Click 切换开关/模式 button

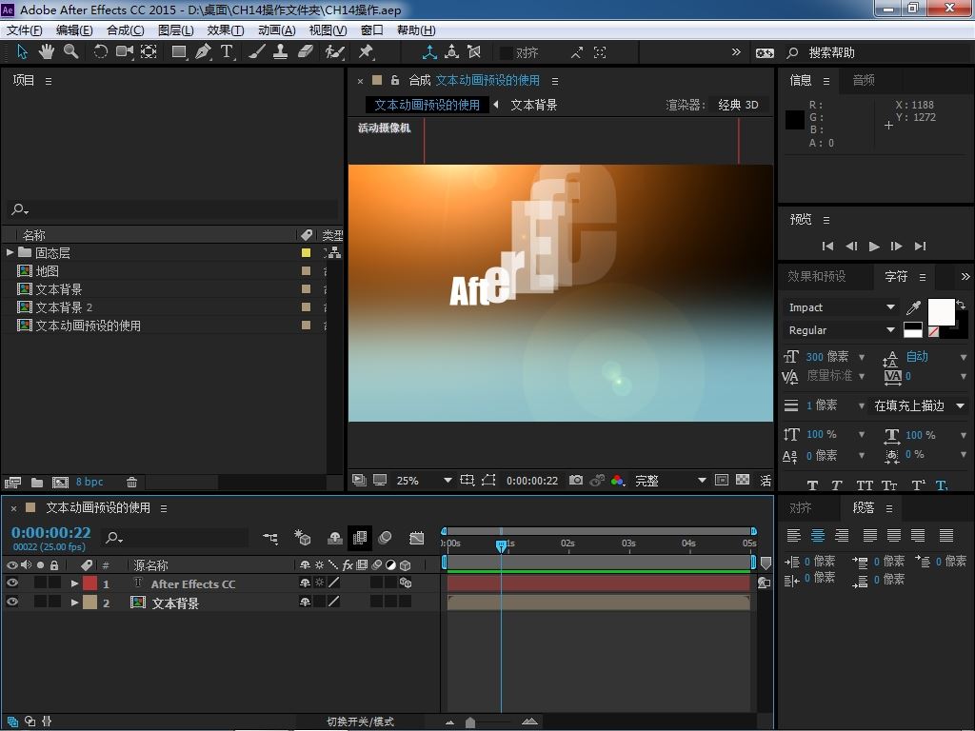click(360, 721)
